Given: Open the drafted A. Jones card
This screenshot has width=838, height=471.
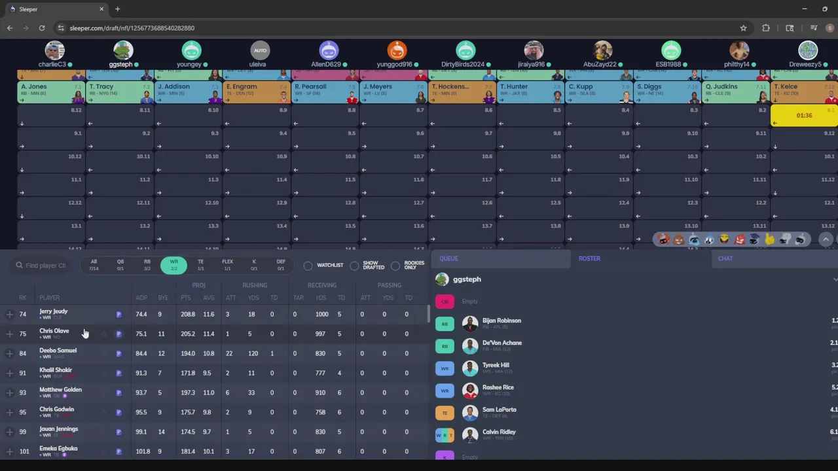Looking at the screenshot, I should (51, 92).
